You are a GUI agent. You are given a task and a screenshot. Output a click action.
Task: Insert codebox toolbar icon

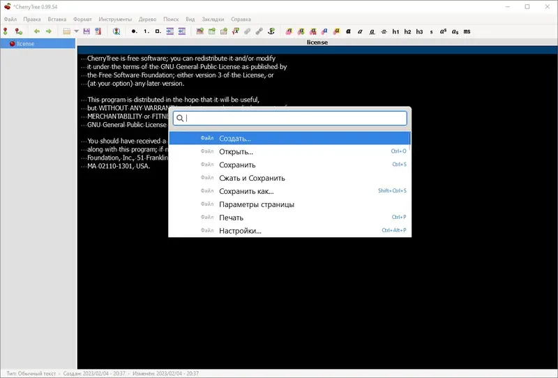pyautogui.click(x=223, y=31)
